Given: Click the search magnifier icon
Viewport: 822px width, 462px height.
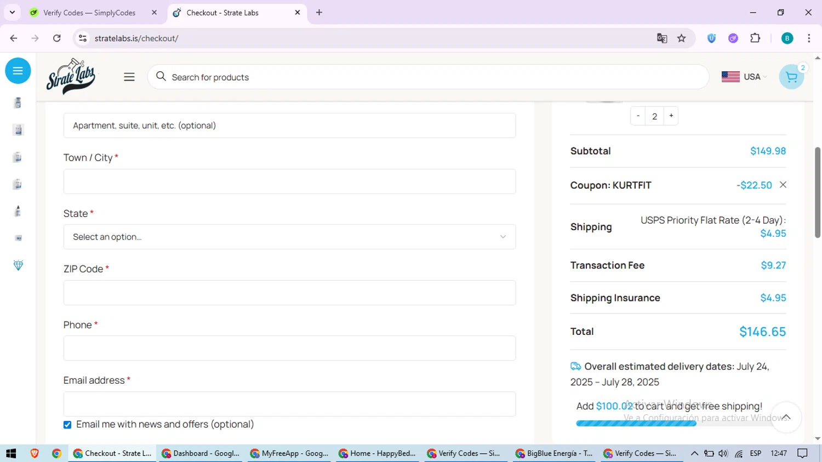Looking at the screenshot, I should point(161,77).
